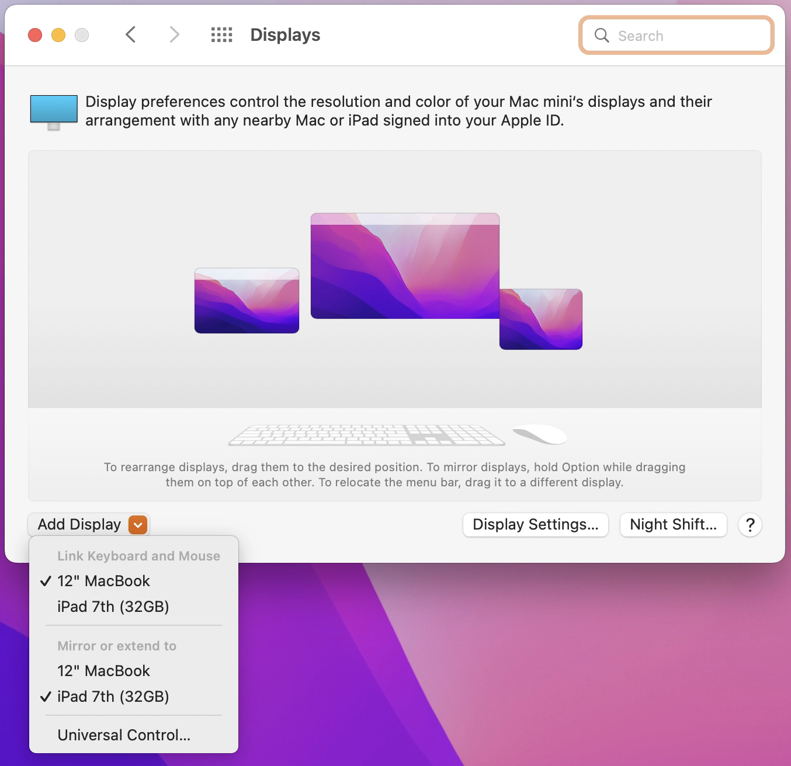Click the Displays window title
Screen dimensions: 791x766
285,35
